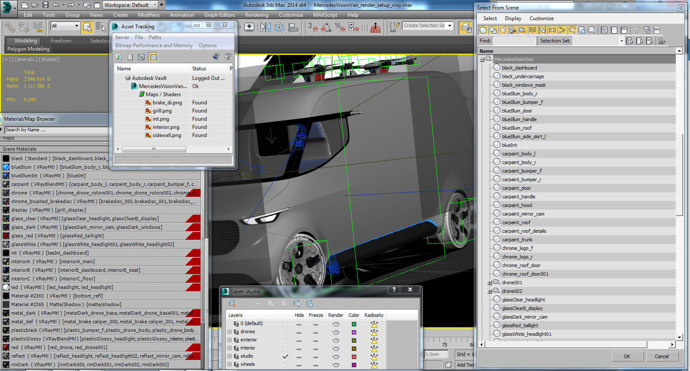Expand drone002 in scene list
Screen dimensions: 690x371
click(x=490, y=292)
